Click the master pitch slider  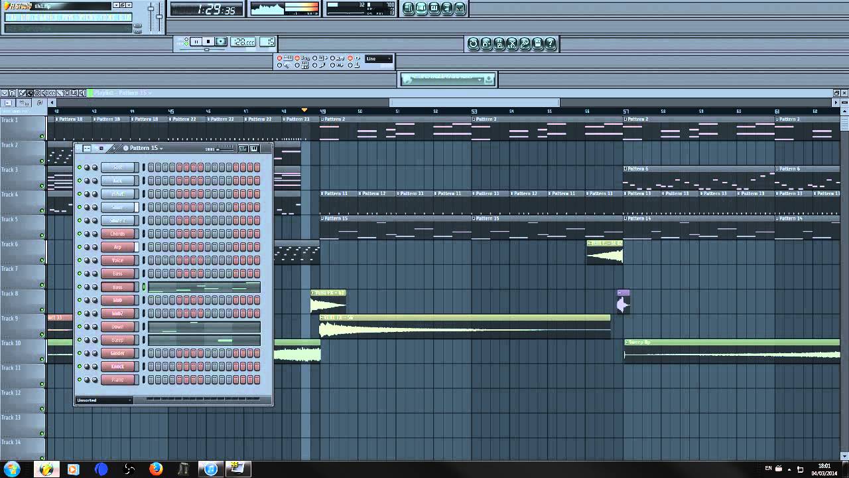point(159,17)
